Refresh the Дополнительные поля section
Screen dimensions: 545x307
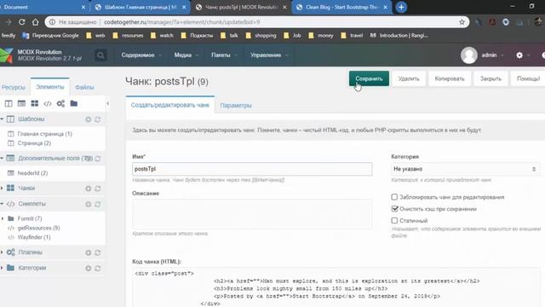[98, 159]
